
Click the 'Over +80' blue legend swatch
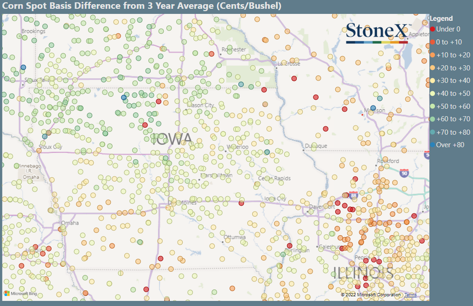(x=433, y=145)
